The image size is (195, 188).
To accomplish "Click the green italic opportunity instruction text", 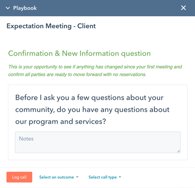I will (95, 70).
